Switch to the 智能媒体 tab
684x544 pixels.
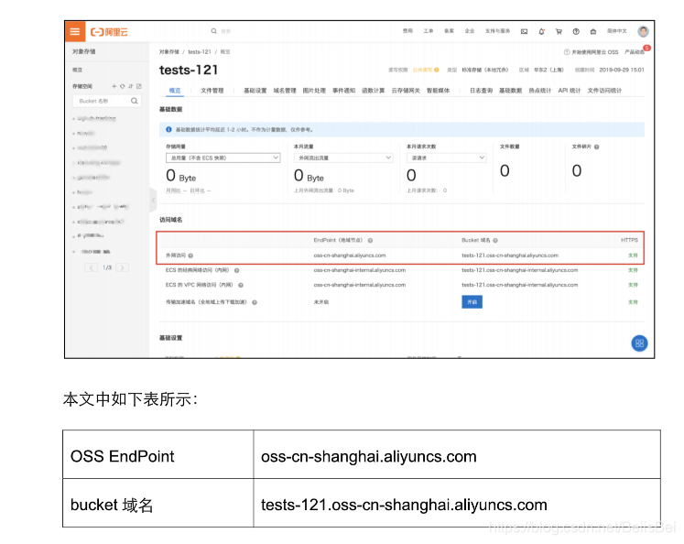(x=438, y=91)
